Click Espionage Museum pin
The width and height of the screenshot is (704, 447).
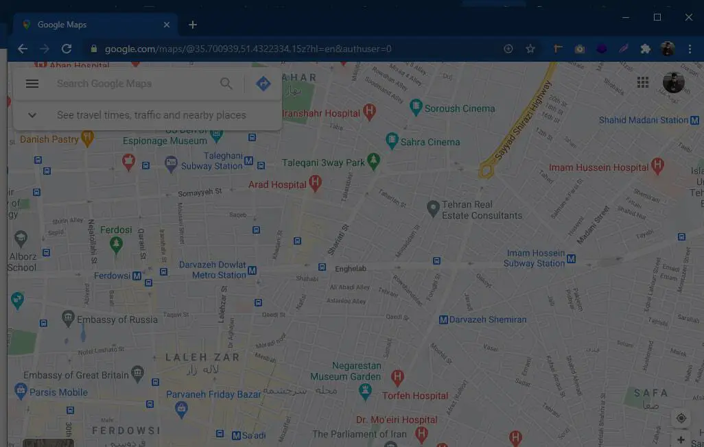point(216,135)
